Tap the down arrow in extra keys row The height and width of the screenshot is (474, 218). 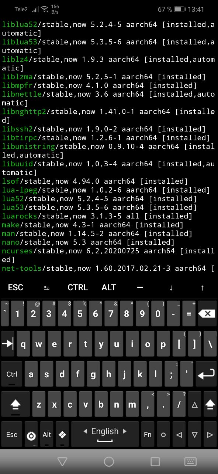coord(171,288)
